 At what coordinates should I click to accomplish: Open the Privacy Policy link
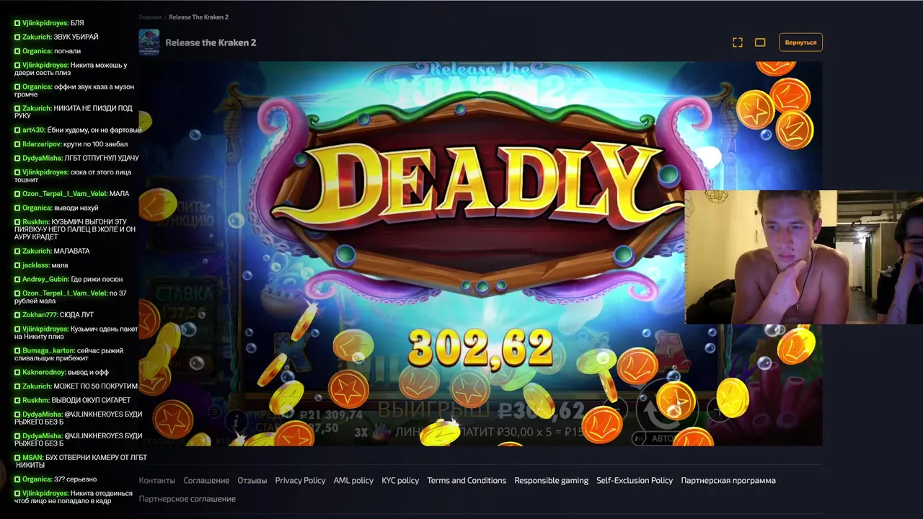pyautogui.click(x=300, y=480)
